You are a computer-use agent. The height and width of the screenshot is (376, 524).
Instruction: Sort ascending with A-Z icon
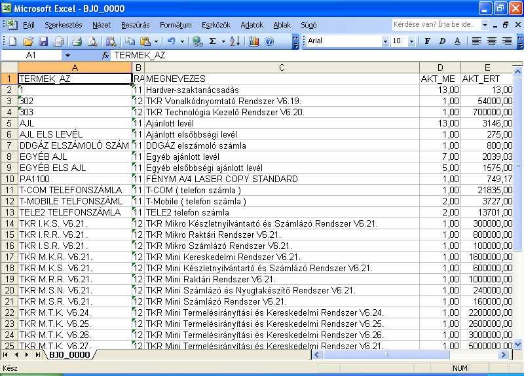click(x=235, y=41)
